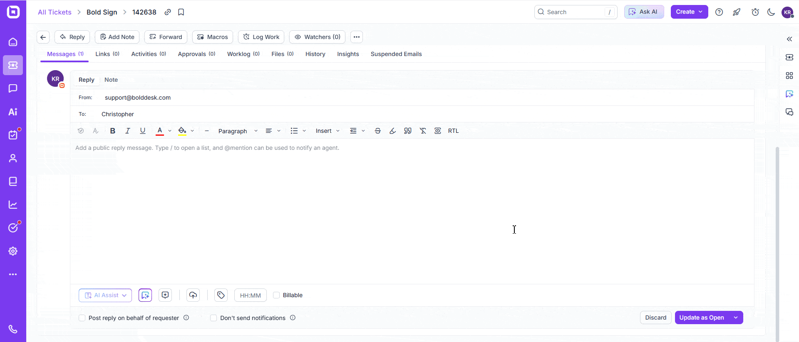
Task: Open Reports chart icon in sidebar
Action: click(13, 205)
